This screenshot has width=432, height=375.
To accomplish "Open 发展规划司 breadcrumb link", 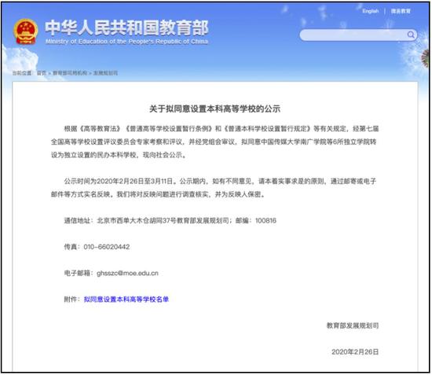I will coord(105,73).
